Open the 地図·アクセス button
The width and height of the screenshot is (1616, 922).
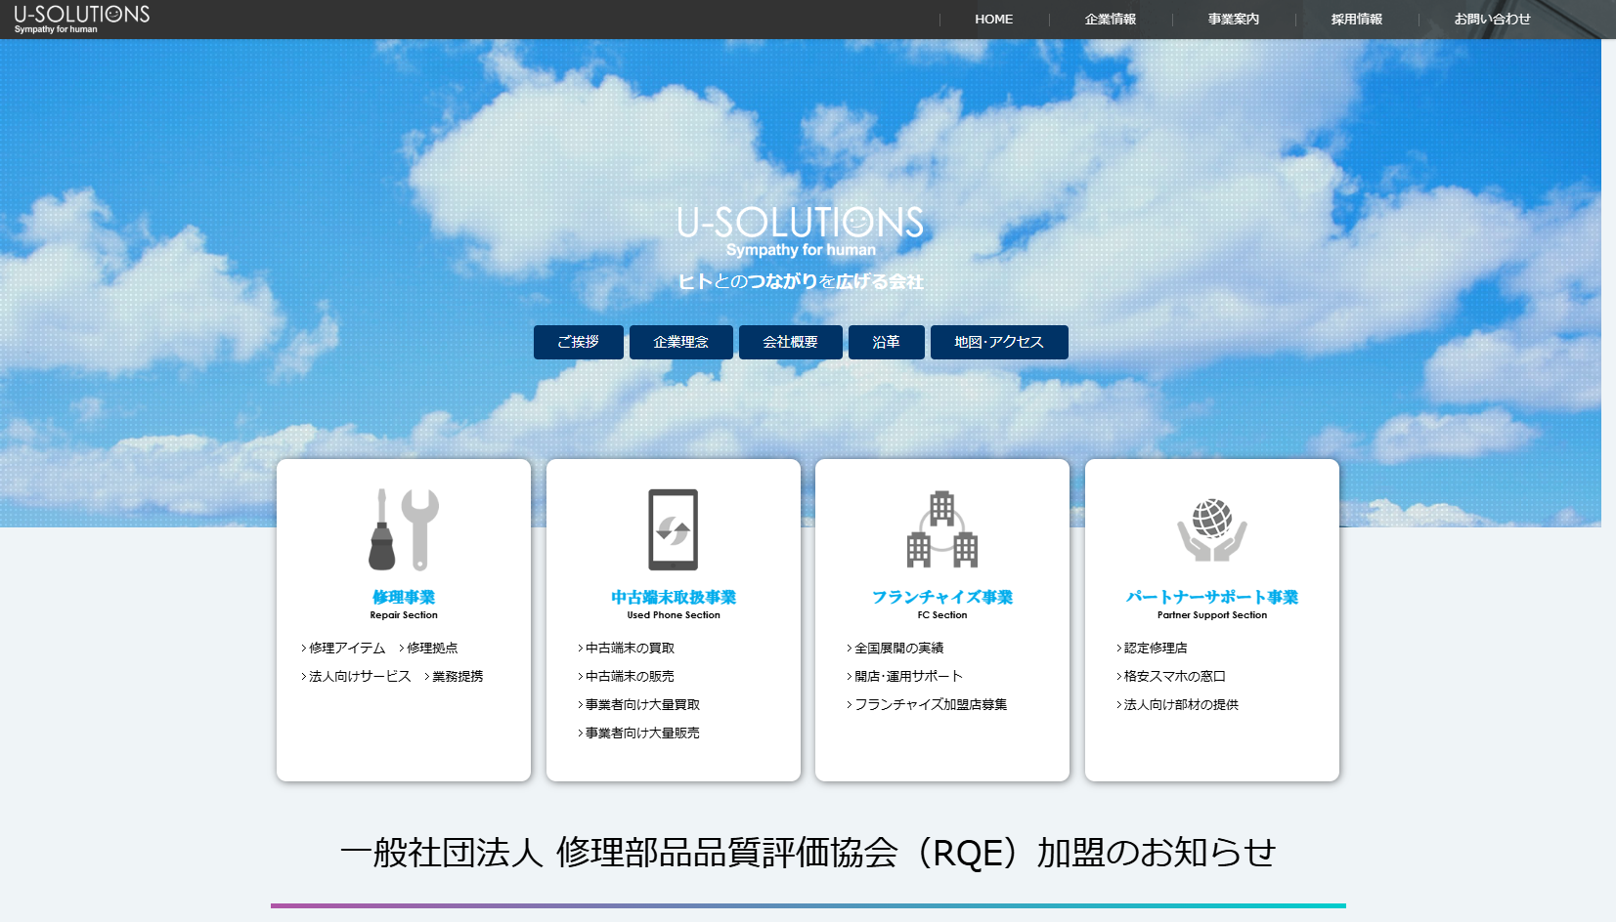point(998,342)
